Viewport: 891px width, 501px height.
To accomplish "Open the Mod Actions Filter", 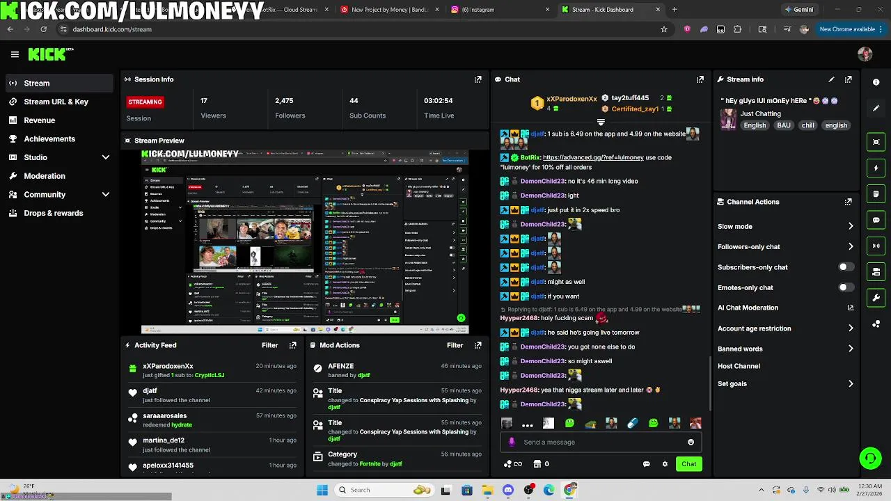I will [455, 345].
